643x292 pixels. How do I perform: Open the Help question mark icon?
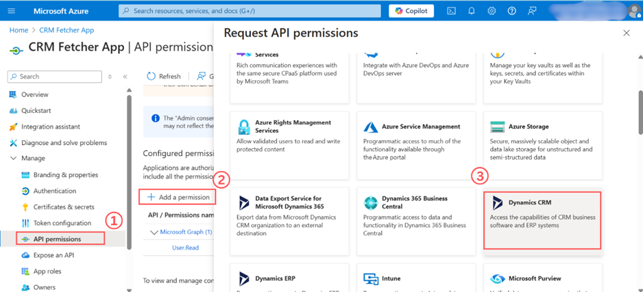[511, 11]
